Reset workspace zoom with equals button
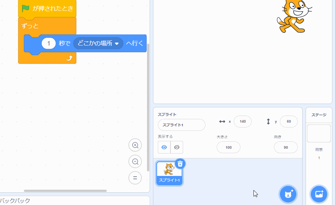The image size is (335, 205). click(135, 178)
